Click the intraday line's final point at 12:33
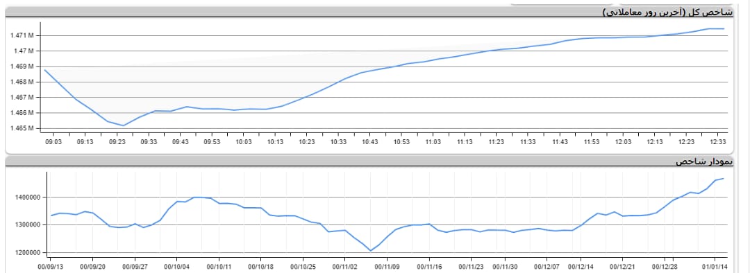Image resolution: width=750 pixels, height=273 pixels. point(724,28)
